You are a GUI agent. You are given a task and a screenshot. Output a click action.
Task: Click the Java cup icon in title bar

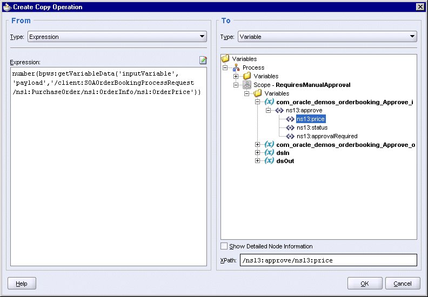click(x=7, y=7)
